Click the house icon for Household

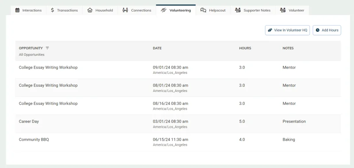click(90, 10)
